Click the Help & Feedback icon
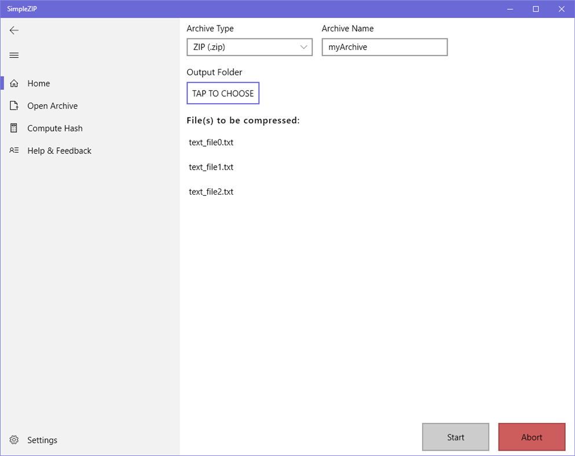The width and height of the screenshot is (575, 456). pos(14,150)
